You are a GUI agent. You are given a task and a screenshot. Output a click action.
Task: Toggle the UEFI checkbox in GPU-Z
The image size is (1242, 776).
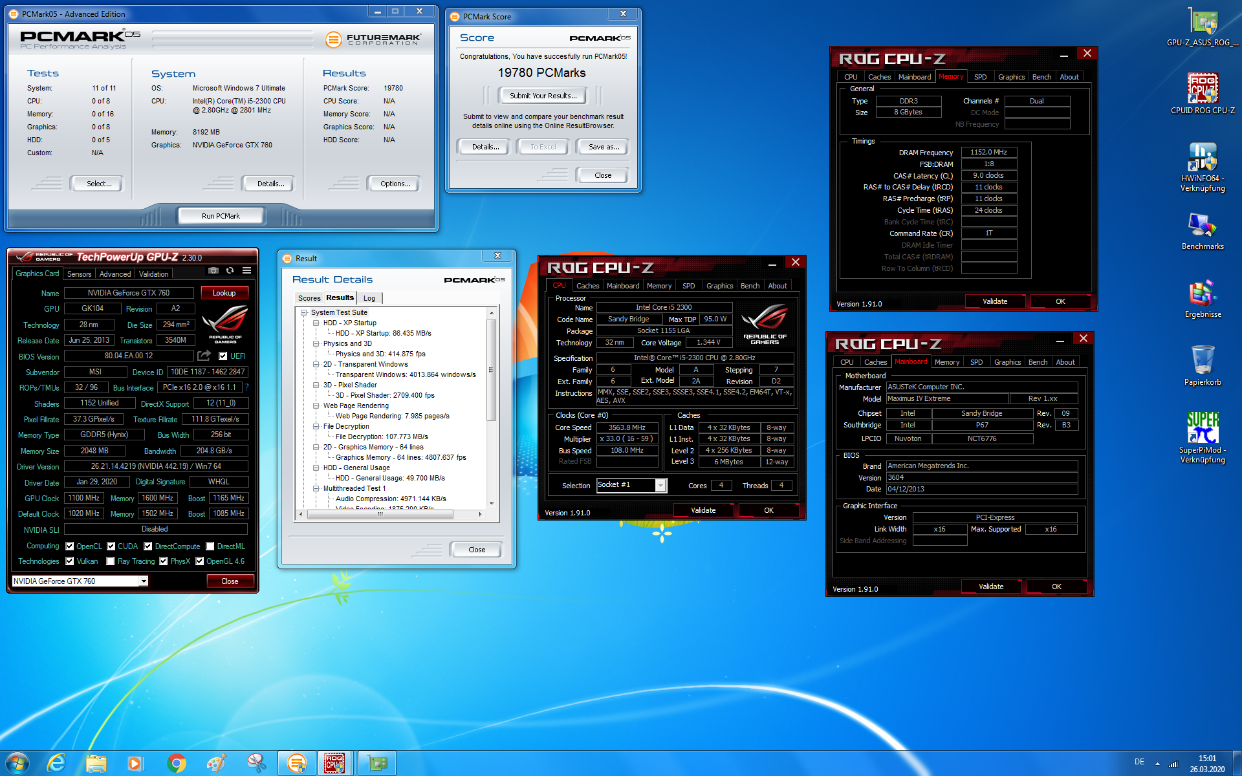pos(223,356)
